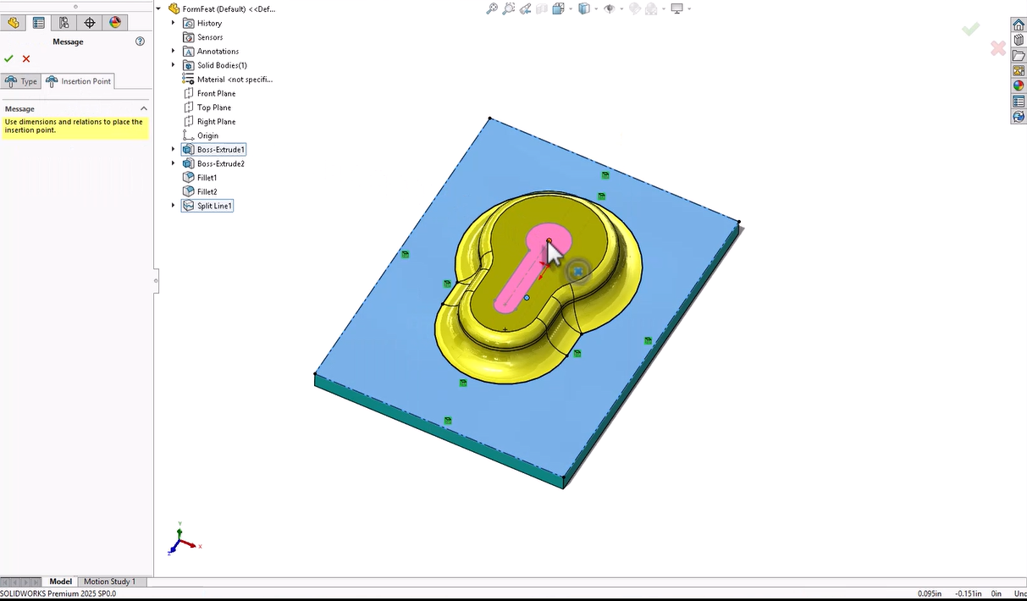Screen dimensions: 1027x601
Task: Click the panel collapse handle beside the tree
Action: tap(156, 280)
